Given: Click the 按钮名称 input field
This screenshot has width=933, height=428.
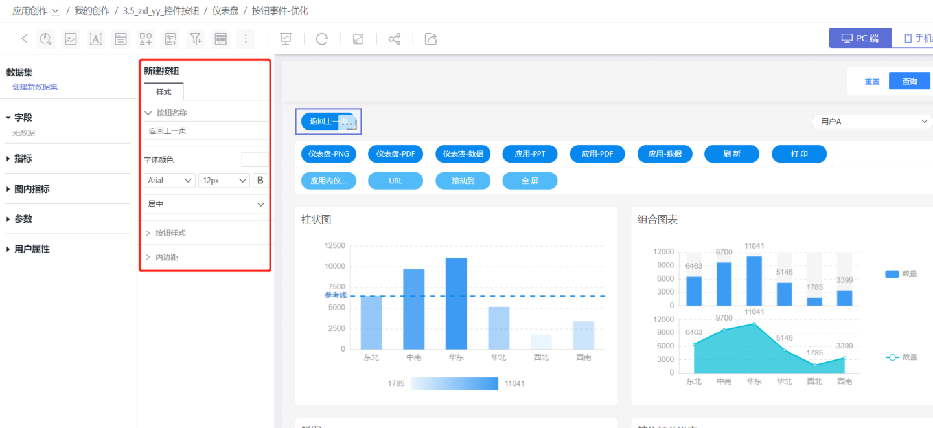Looking at the screenshot, I should click(205, 131).
